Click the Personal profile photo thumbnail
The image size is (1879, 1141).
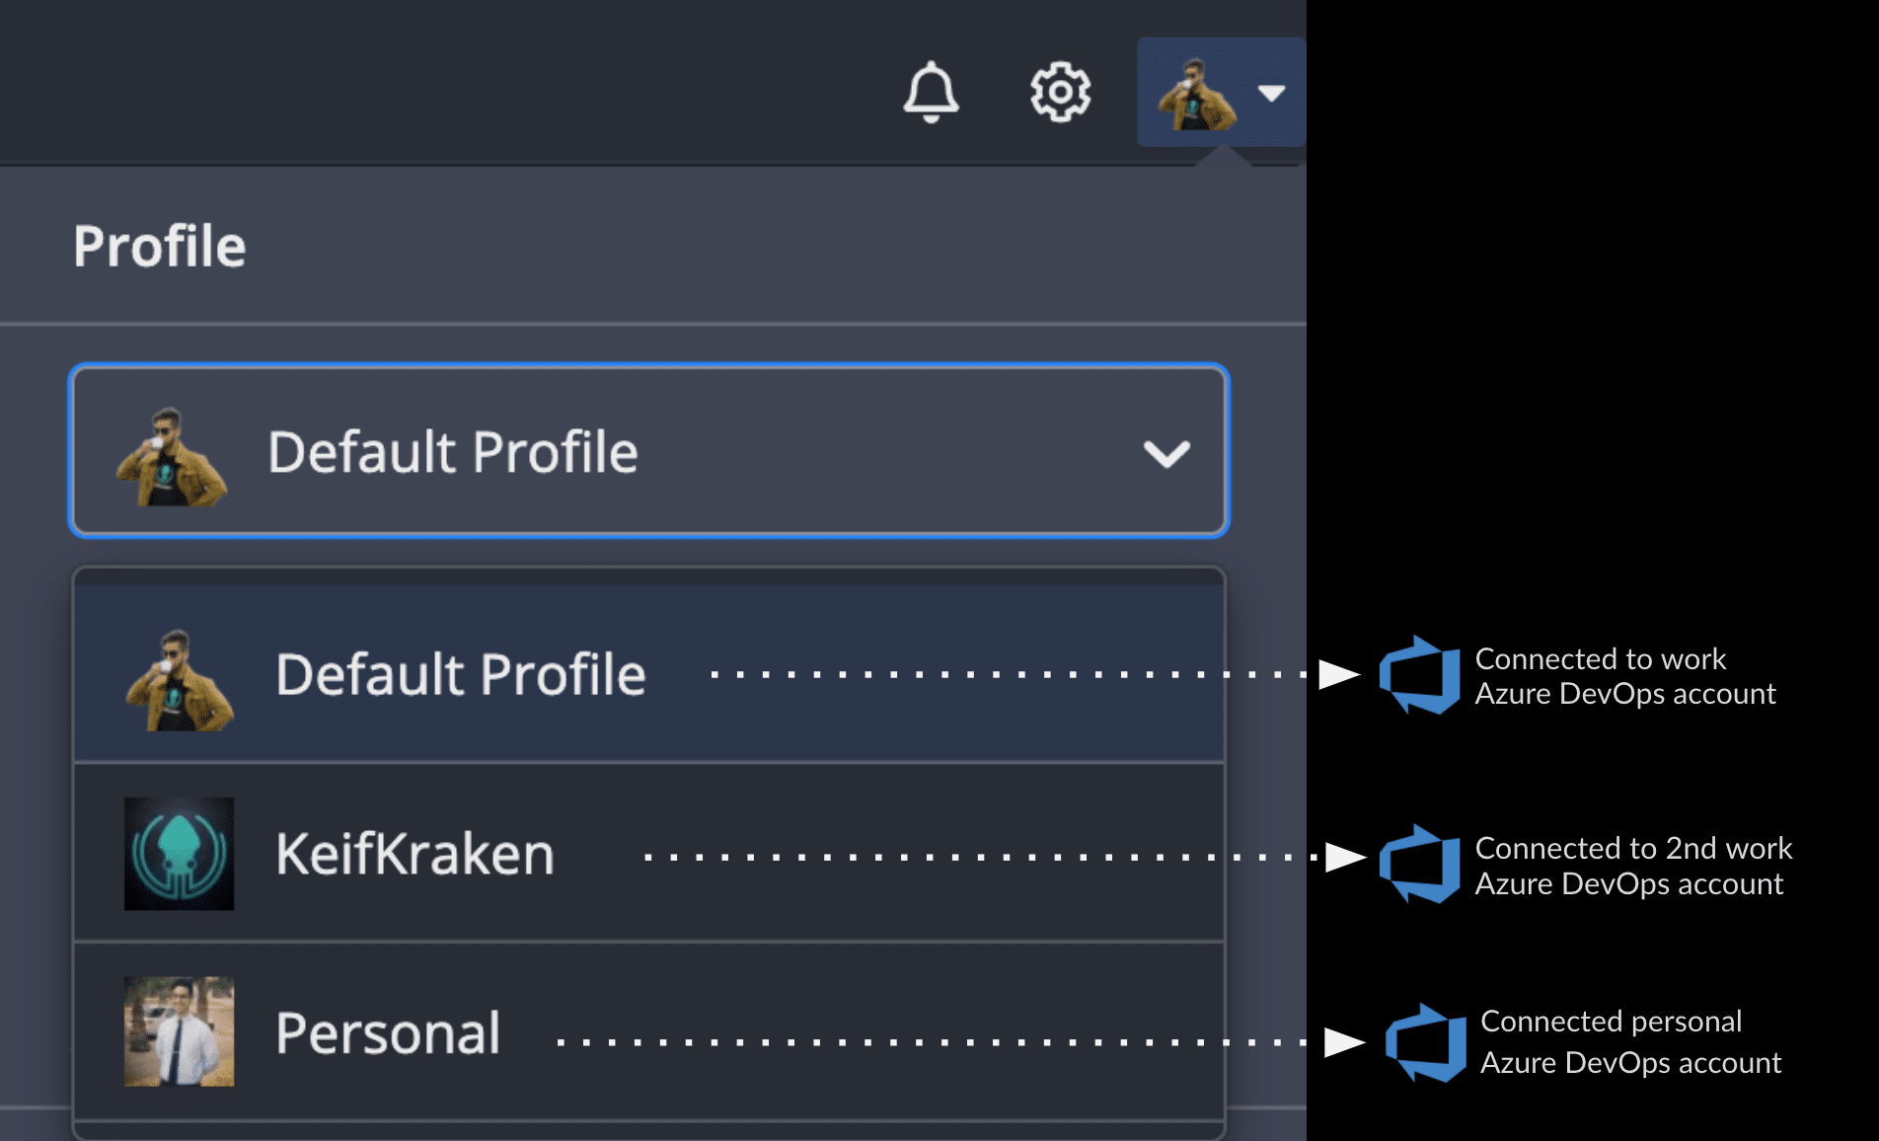[x=179, y=1031]
